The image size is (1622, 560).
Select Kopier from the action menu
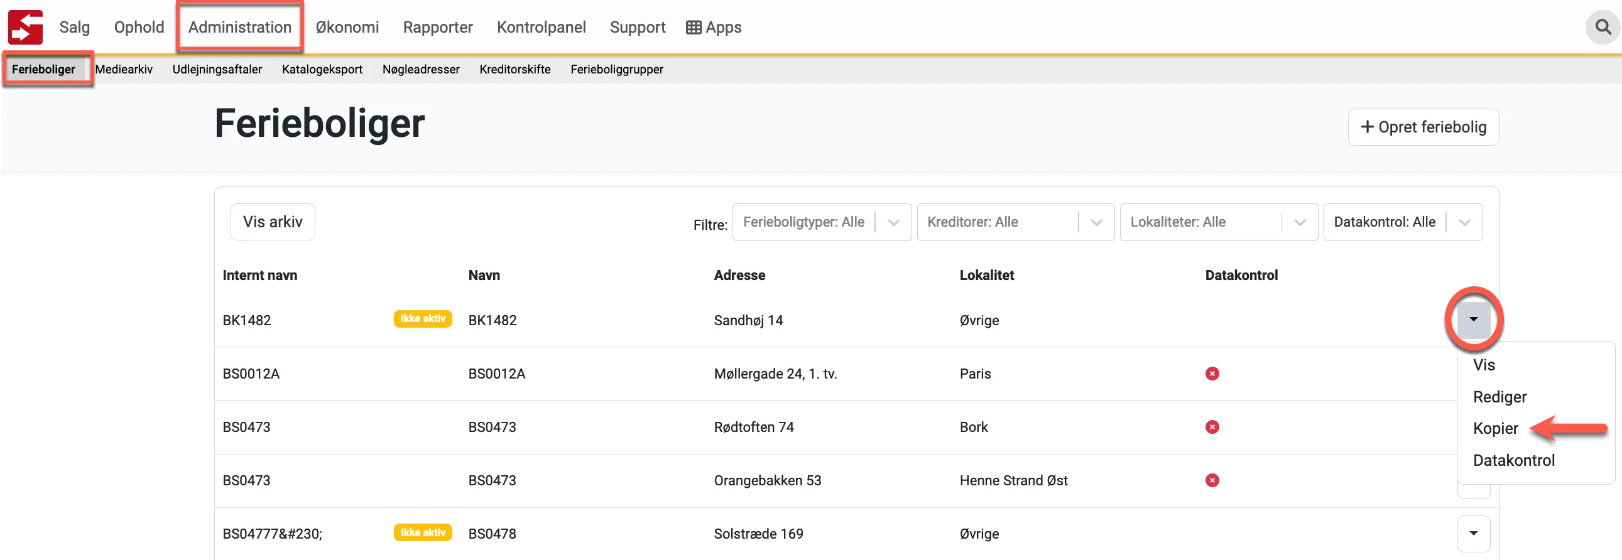click(1496, 429)
